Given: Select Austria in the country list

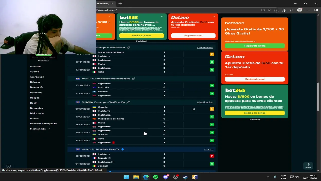Looking at the screenshot, I should (35, 72).
